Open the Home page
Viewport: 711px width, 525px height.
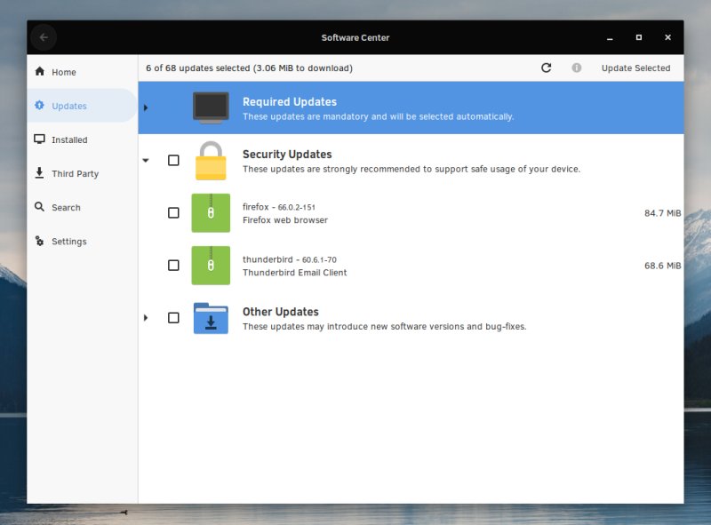[82, 72]
